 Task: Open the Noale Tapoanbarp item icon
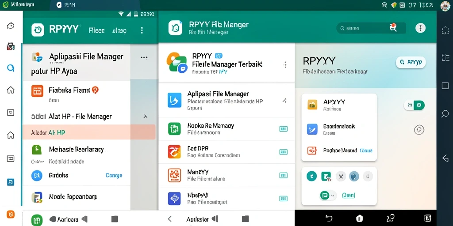pyautogui.click(x=37, y=197)
